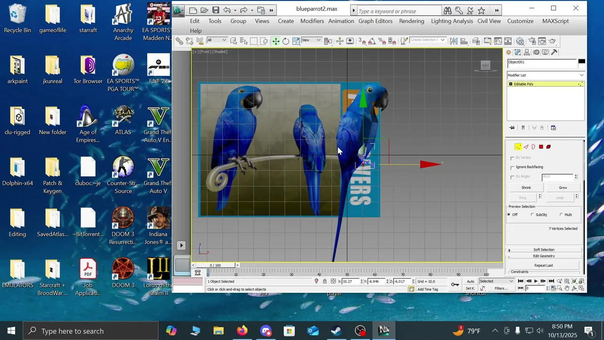604x340 pixels.
Task: Select Vertex sub-object level icon
Action: [x=518, y=147]
